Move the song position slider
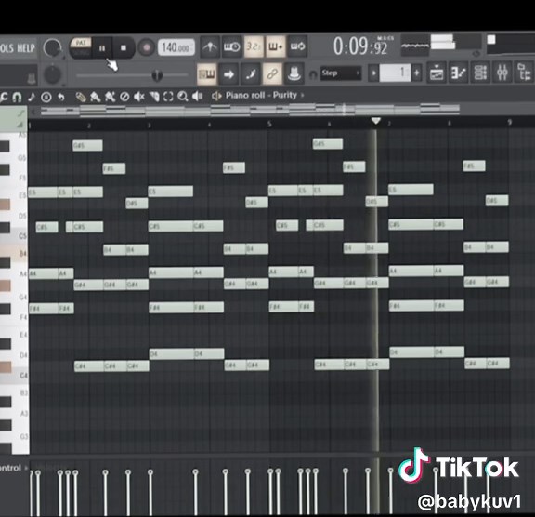Screen dimensions: 535x517 tap(157, 74)
